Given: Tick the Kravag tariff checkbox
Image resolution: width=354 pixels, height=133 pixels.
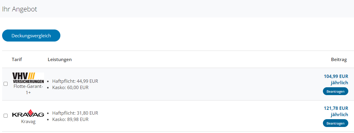Looking at the screenshot, I should pos(6,116).
